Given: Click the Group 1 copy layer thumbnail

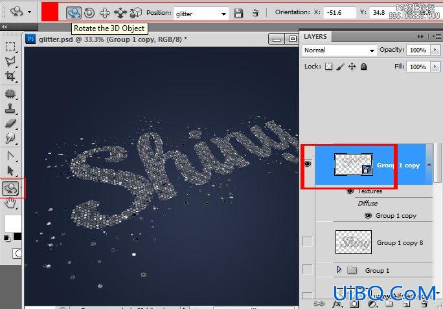Looking at the screenshot, I should coord(354,164).
